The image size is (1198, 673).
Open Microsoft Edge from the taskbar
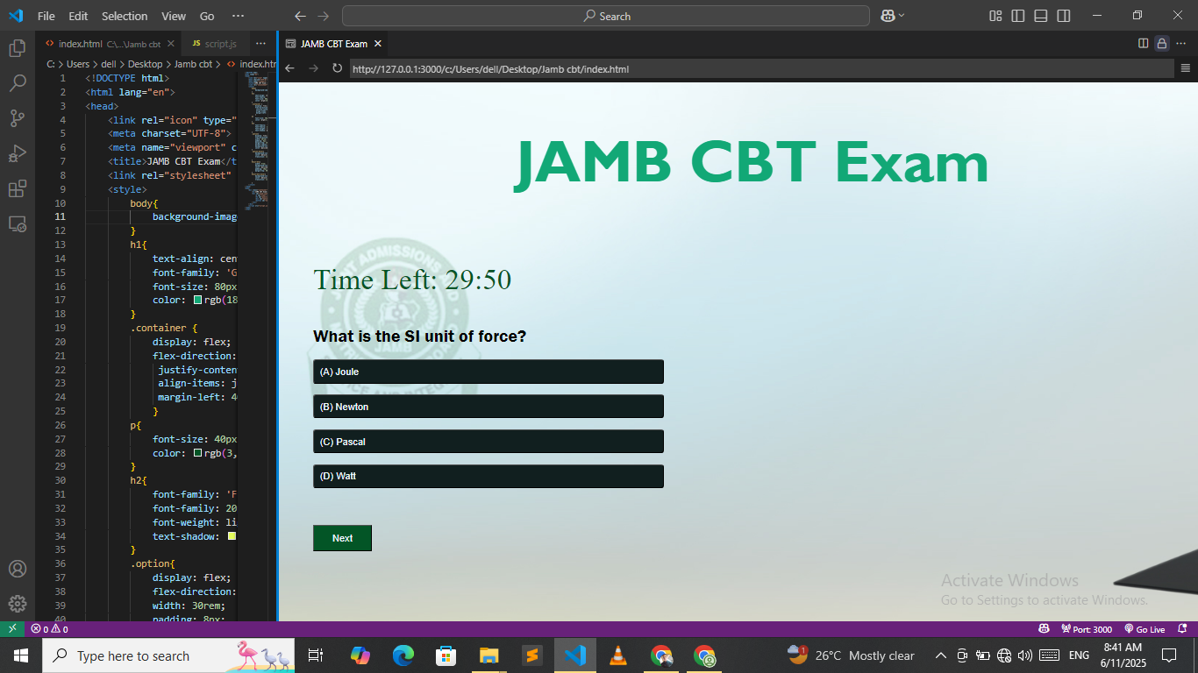pos(403,655)
